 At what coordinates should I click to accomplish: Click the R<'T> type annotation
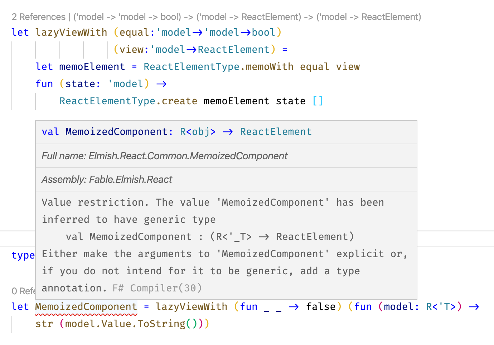441,306
